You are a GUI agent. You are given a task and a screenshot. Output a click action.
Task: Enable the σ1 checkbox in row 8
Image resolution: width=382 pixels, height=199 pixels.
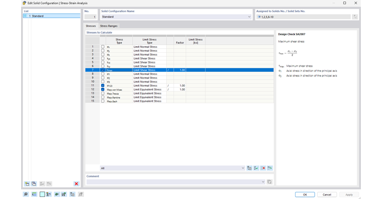tap(103, 74)
